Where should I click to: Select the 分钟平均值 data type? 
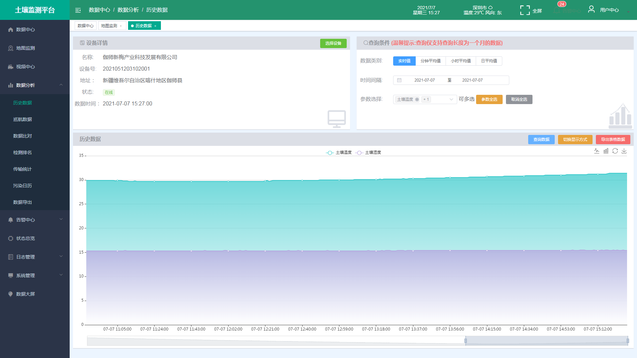click(x=431, y=61)
